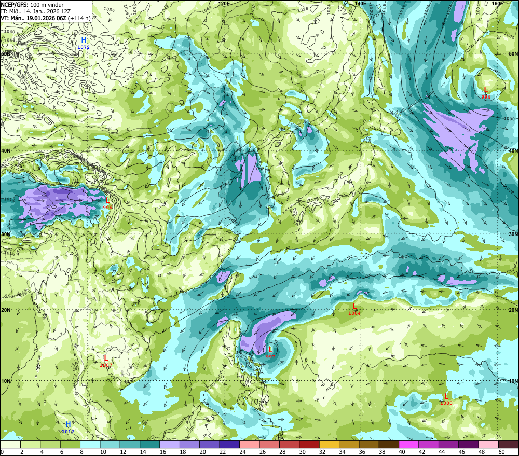Click the magenta legend swatch labeled 40
519x456 pixels.
click(409, 445)
